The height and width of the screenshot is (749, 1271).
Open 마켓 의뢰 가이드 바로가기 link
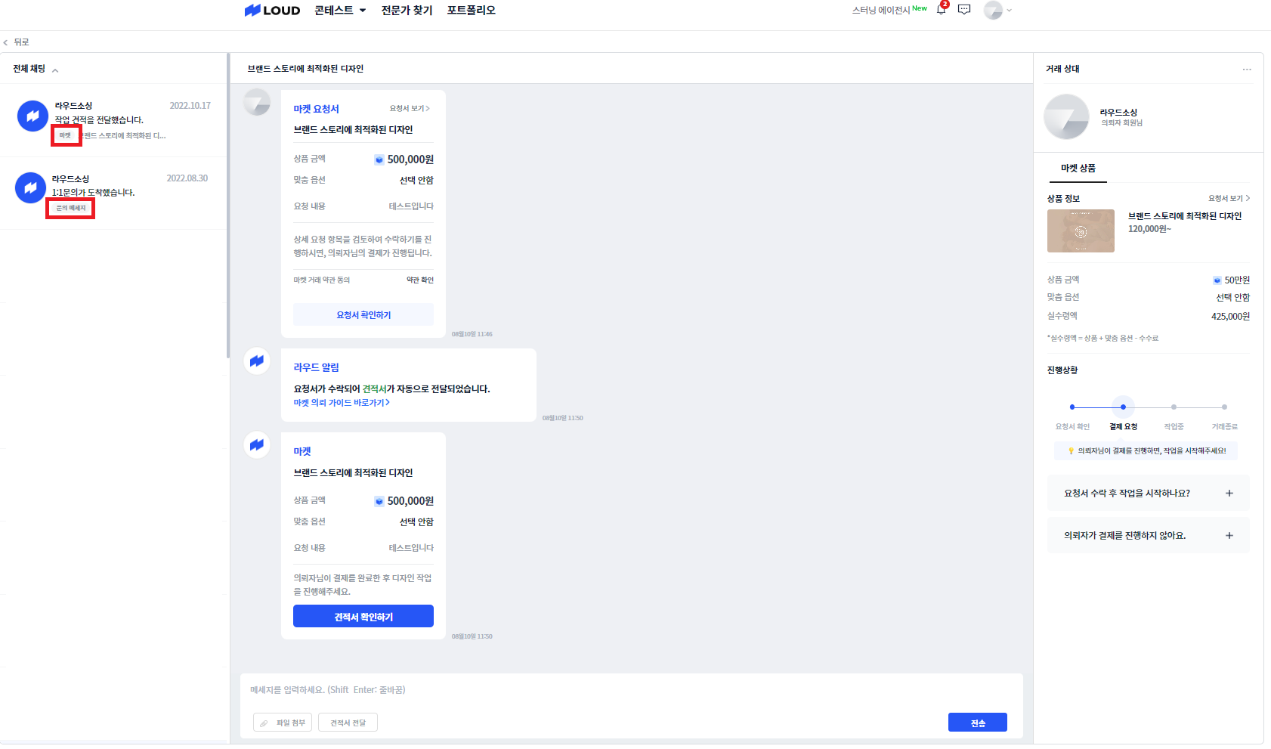tap(342, 403)
